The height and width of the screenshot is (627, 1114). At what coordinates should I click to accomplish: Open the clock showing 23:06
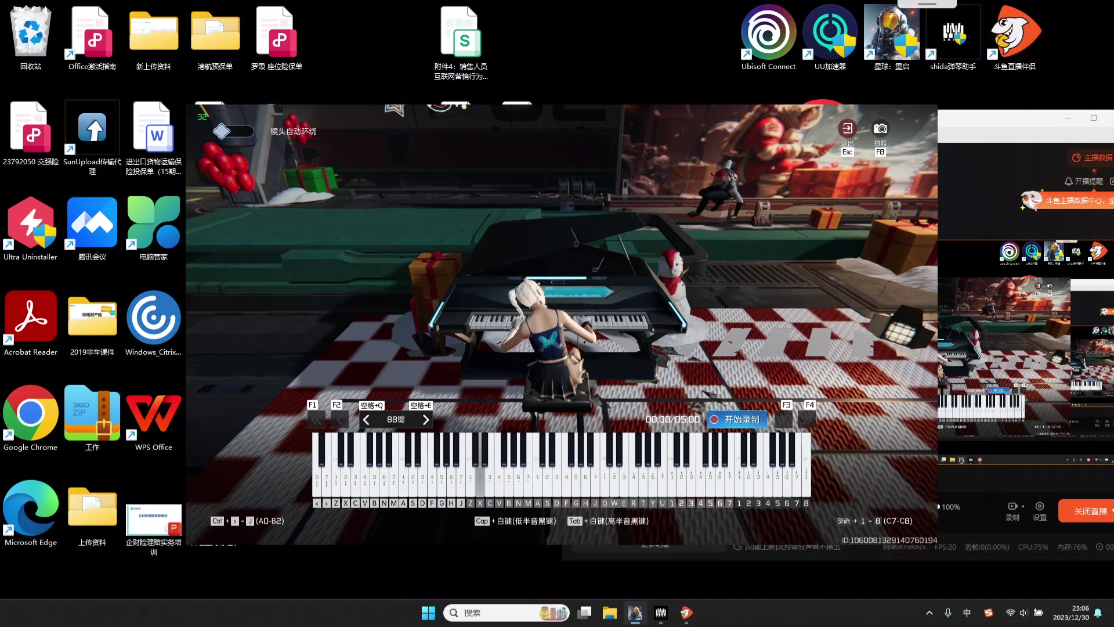point(1071,613)
